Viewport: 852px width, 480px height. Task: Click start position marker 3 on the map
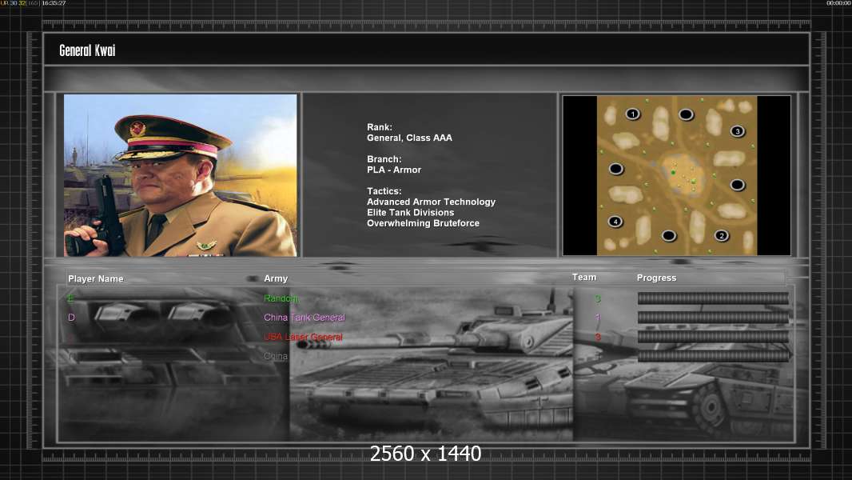tap(738, 131)
